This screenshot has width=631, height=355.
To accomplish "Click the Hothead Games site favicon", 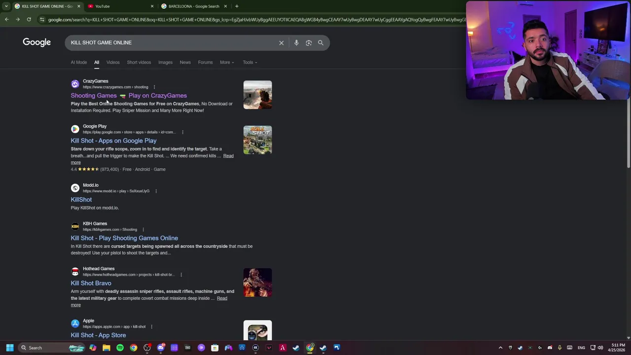I will click(75, 272).
